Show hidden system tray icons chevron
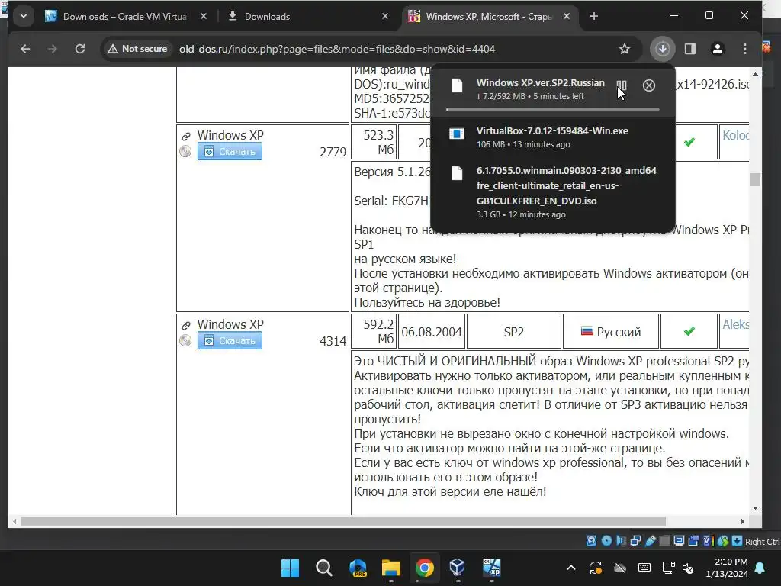Image resolution: width=781 pixels, height=586 pixels. [x=571, y=568]
